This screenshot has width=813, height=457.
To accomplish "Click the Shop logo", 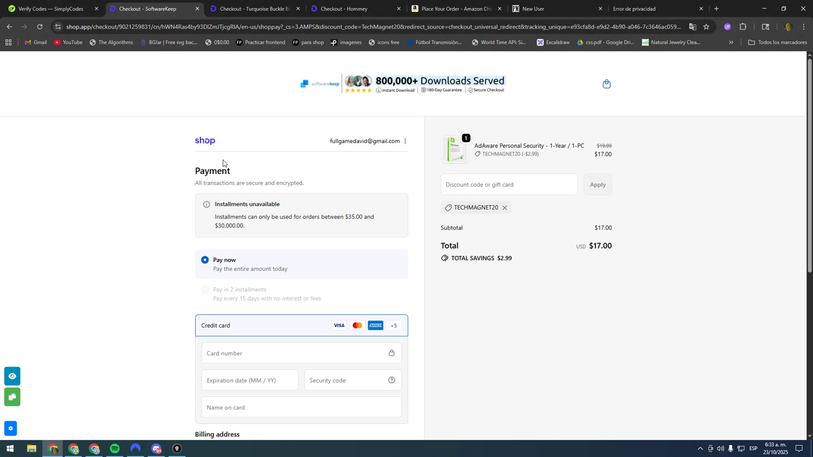I will pos(205,141).
